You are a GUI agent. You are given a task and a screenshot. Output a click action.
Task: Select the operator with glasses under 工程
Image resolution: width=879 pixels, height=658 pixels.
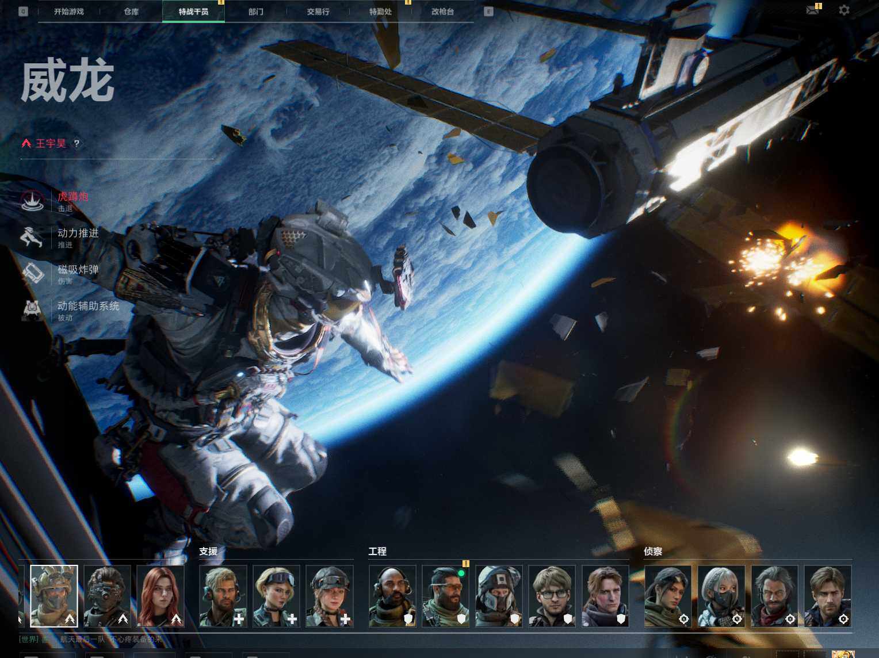coord(552,596)
